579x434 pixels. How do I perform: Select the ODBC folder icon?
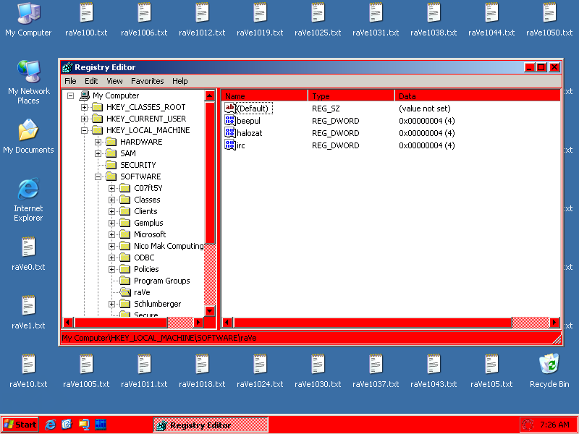[125, 258]
